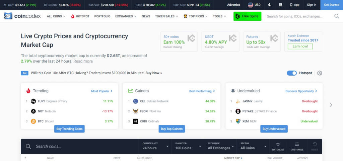Open the Show Top 100 Coins dropdown

click(188, 146)
